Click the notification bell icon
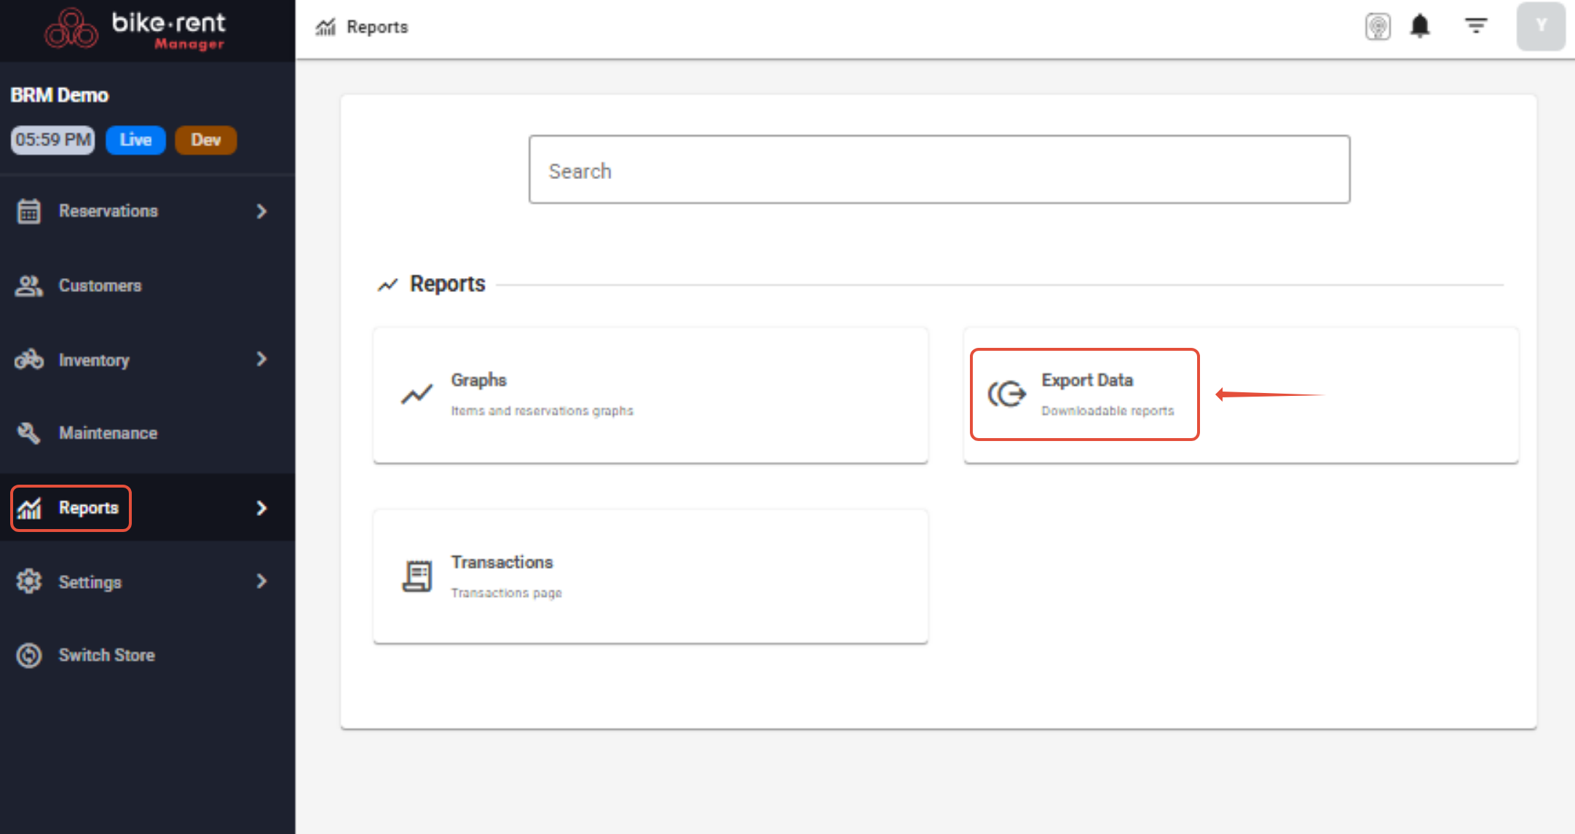Image resolution: width=1575 pixels, height=834 pixels. pyautogui.click(x=1420, y=27)
